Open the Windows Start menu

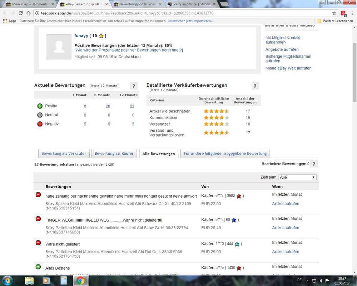(8, 280)
